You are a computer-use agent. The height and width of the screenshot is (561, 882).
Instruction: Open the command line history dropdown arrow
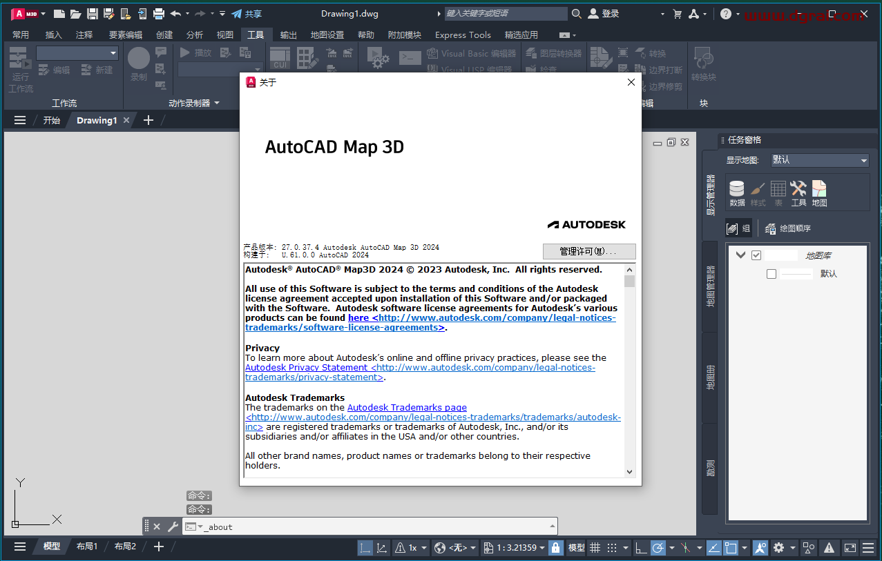pos(552,526)
